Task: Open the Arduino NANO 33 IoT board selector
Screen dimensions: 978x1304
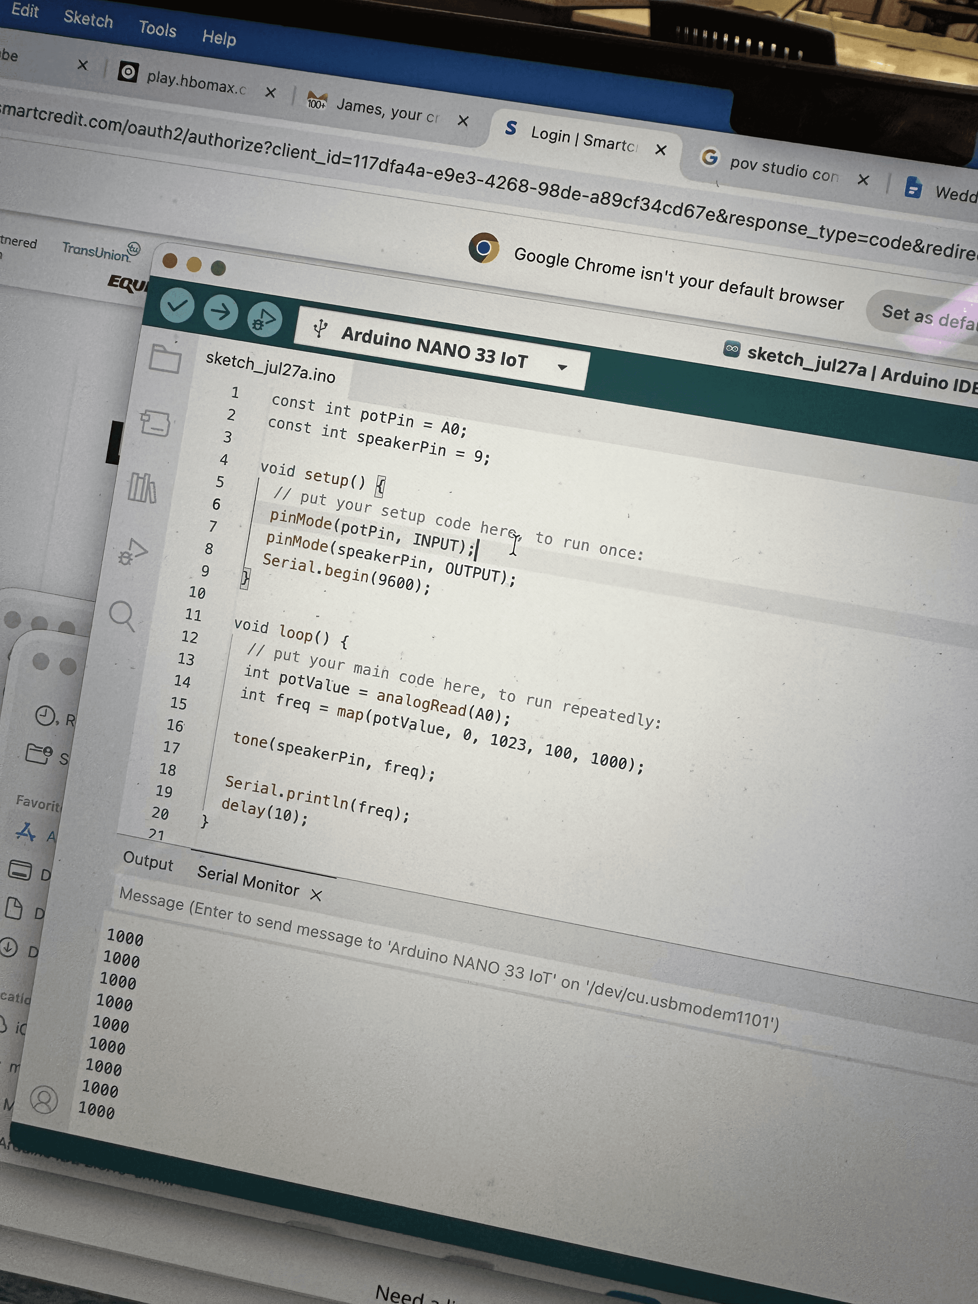Action: (442, 348)
